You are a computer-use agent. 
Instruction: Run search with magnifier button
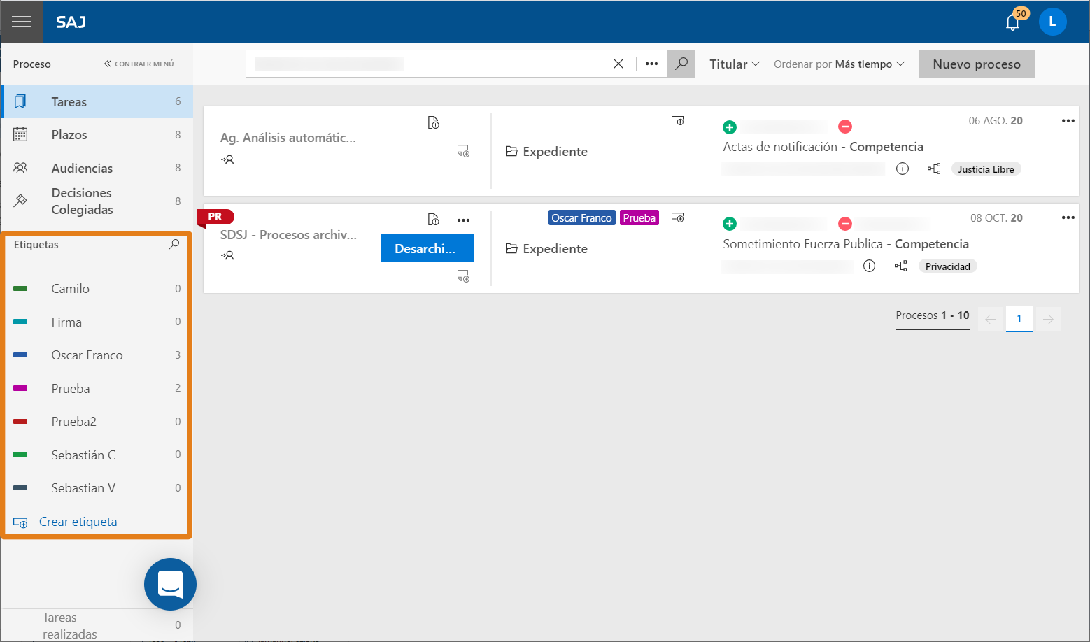[x=681, y=64]
